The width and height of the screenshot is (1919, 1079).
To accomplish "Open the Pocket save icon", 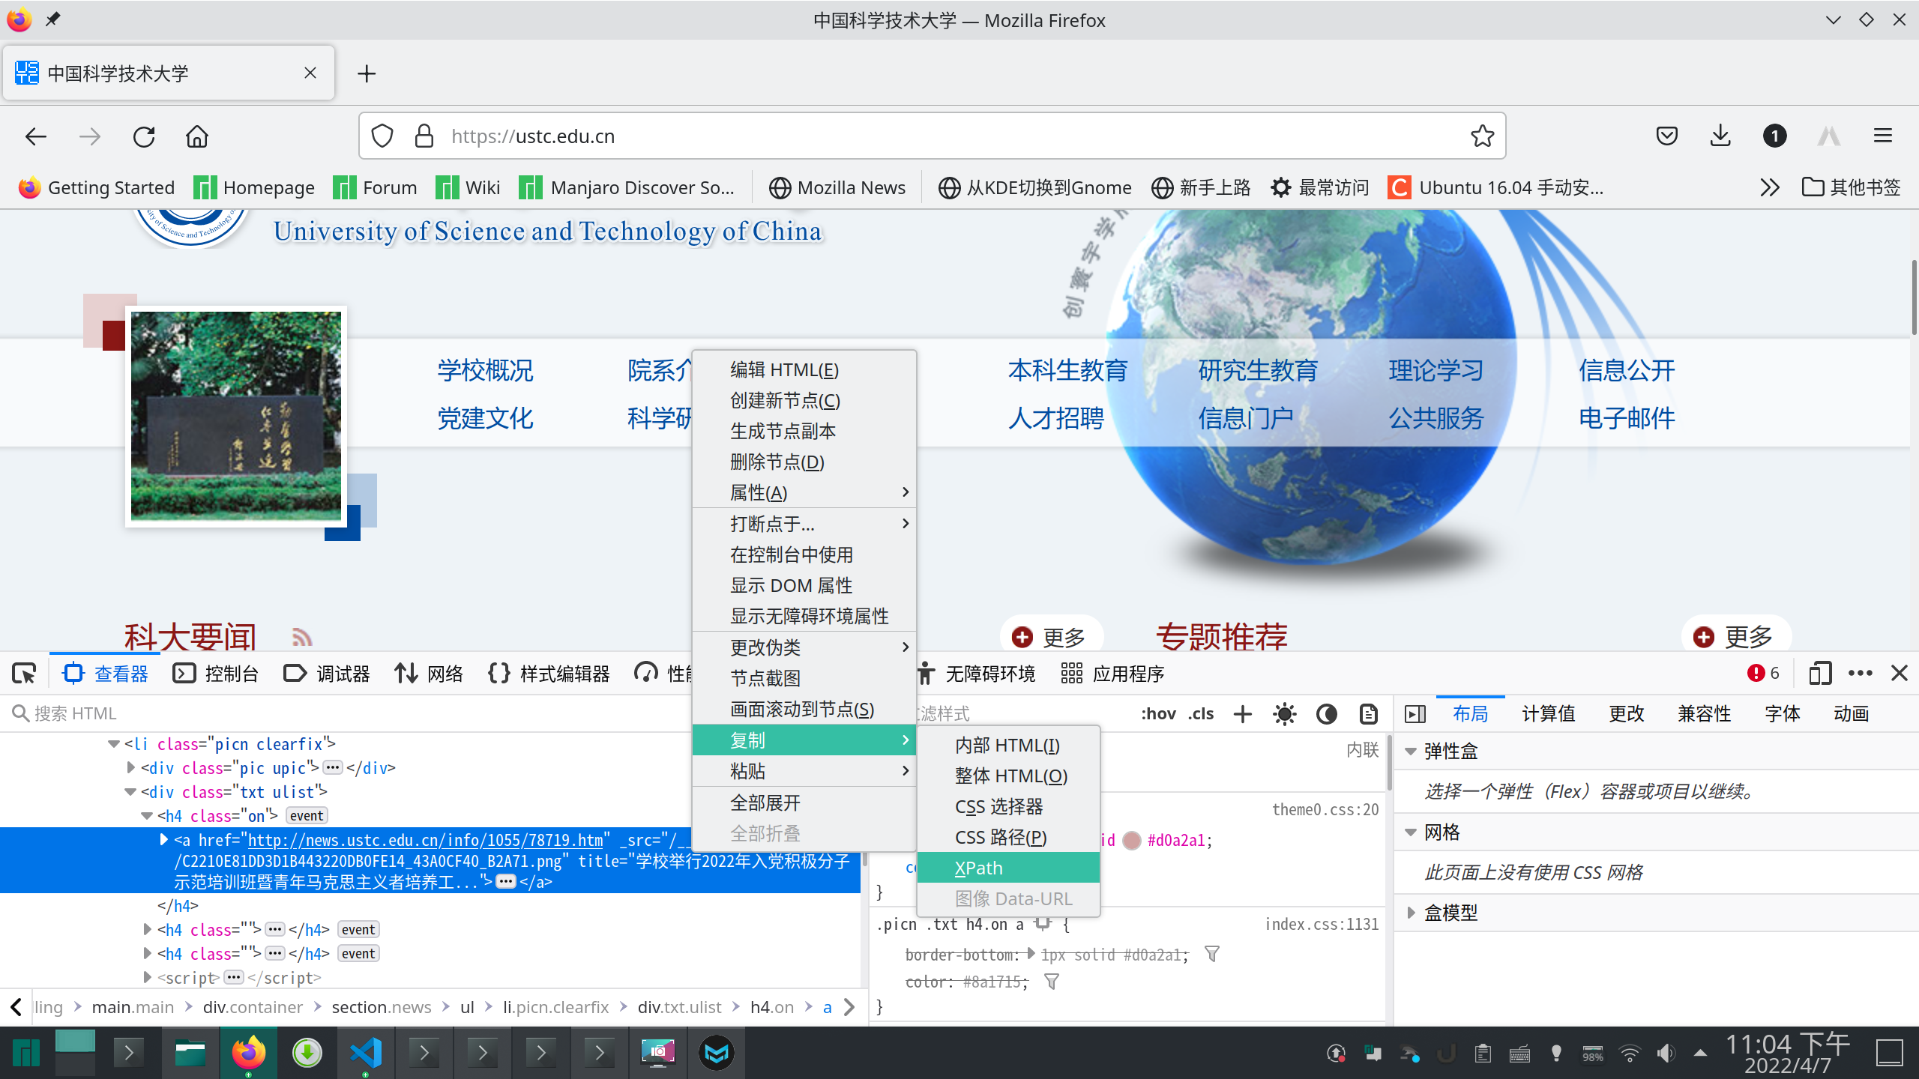I will tap(1666, 136).
